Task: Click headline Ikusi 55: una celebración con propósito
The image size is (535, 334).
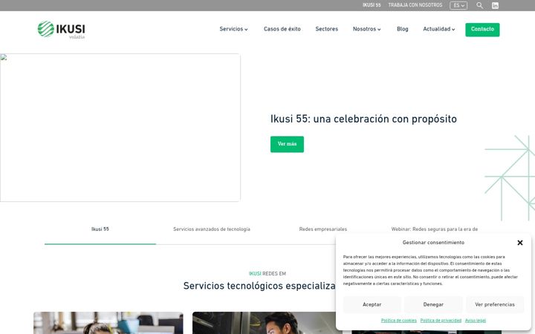Action: pyautogui.click(x=363, y=119)
